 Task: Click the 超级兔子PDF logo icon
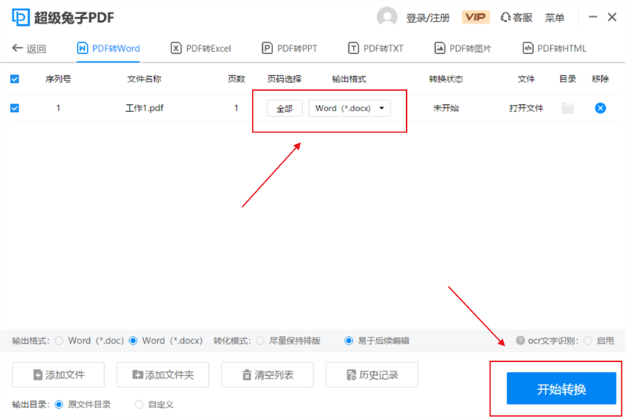[20, 17]
